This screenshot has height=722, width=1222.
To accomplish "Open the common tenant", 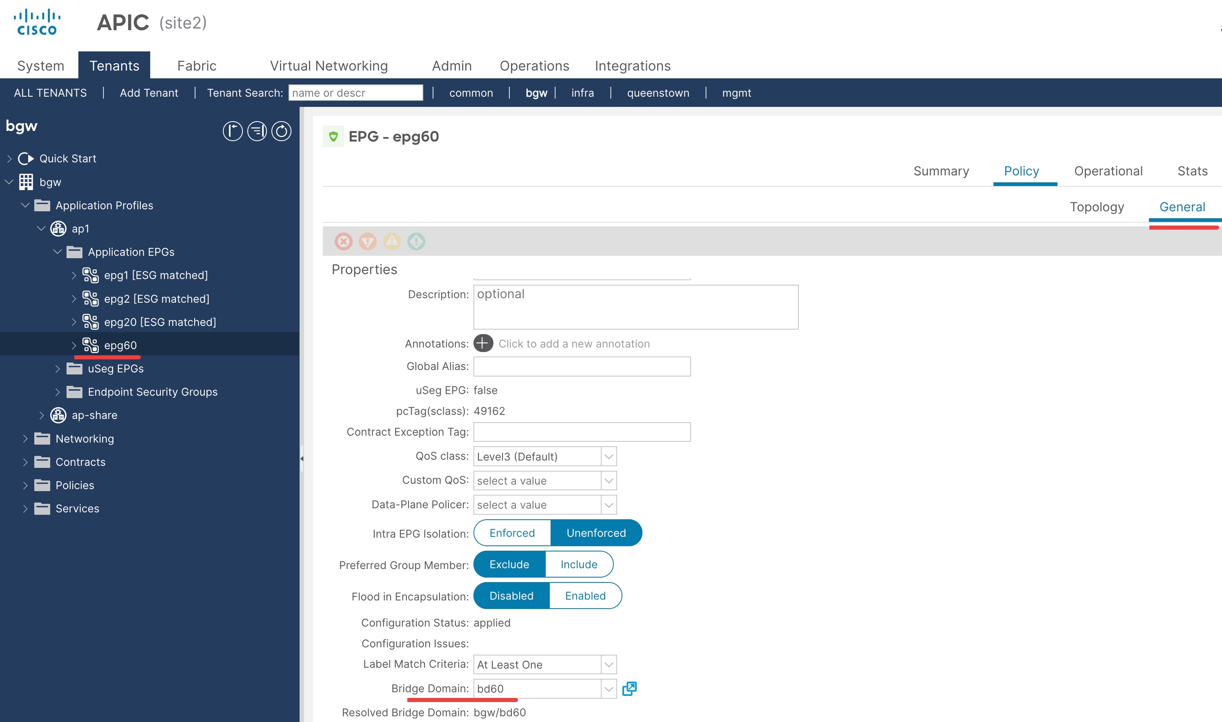I will [x=471, y=93].
